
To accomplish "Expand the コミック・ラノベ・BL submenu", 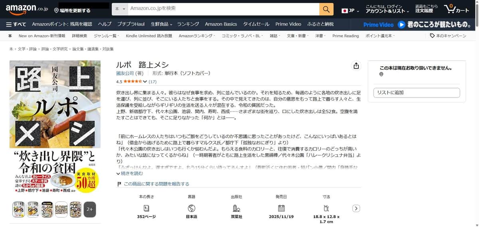I will tap(242, 36).
